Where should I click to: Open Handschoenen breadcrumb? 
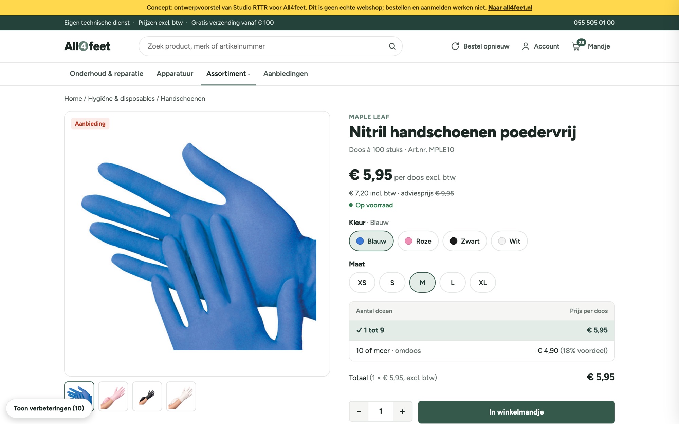183,98
